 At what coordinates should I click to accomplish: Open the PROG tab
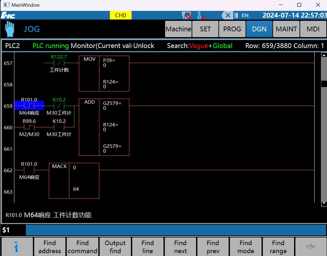click(x=232, y=29)
